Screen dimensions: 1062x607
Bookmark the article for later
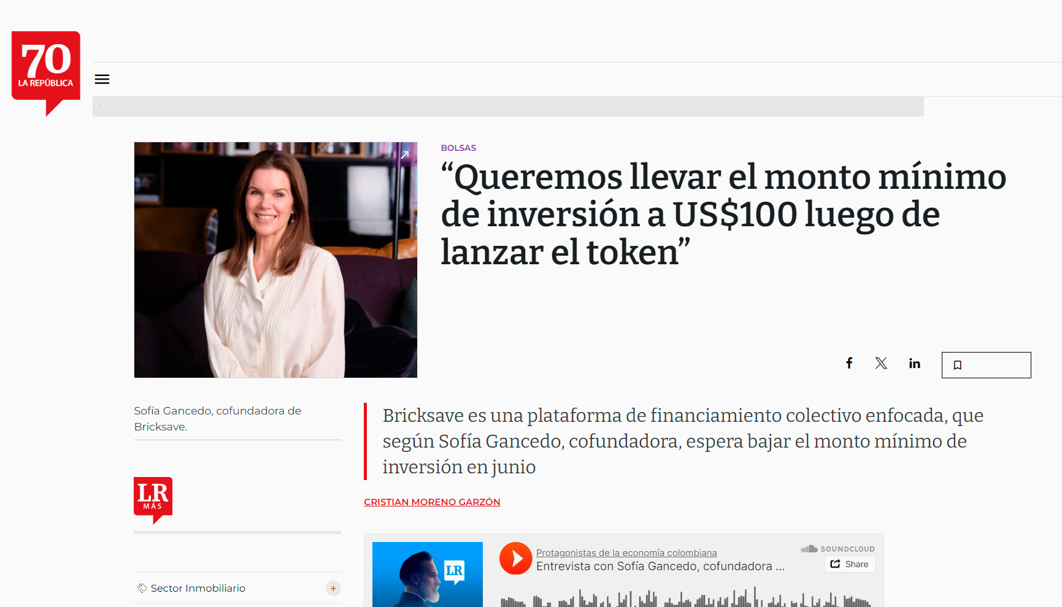(x=958, y=365)
